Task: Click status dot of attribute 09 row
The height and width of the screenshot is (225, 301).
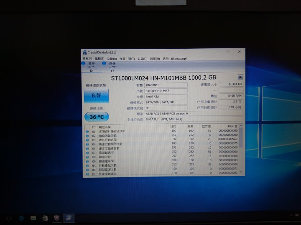Action: coord(87,161)
